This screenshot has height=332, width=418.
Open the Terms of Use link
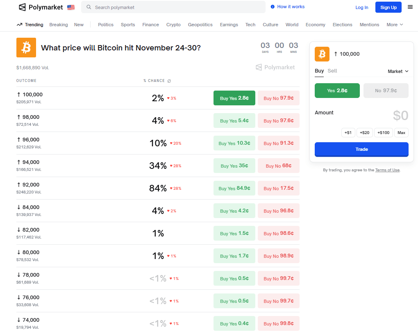coord(387,170)
